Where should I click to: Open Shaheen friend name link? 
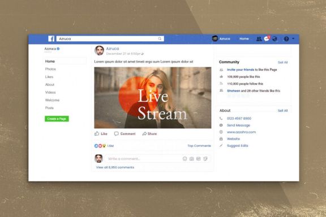(x=234, y=91)
